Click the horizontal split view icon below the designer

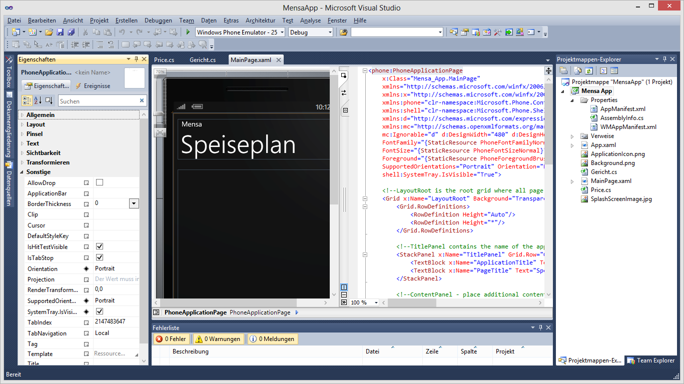pos(344,294)
